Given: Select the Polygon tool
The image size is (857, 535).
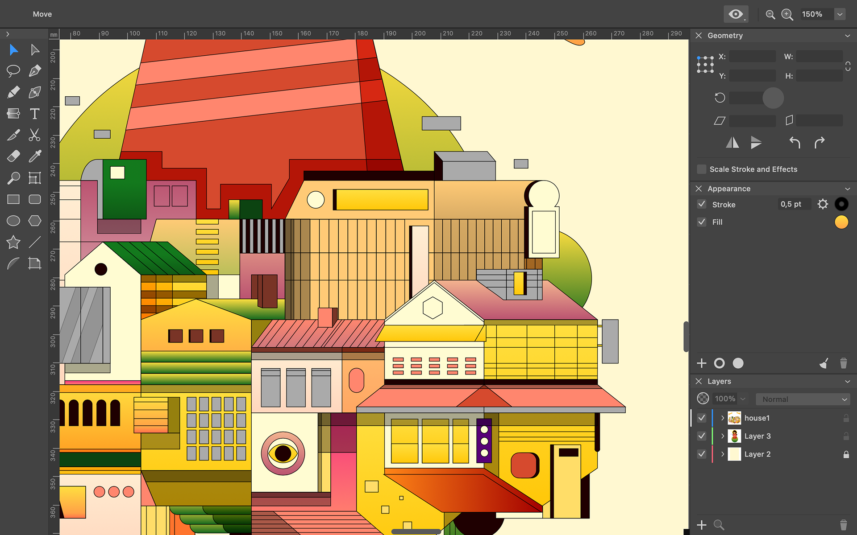Looking at the screenshot, I should tap(35, 221).
